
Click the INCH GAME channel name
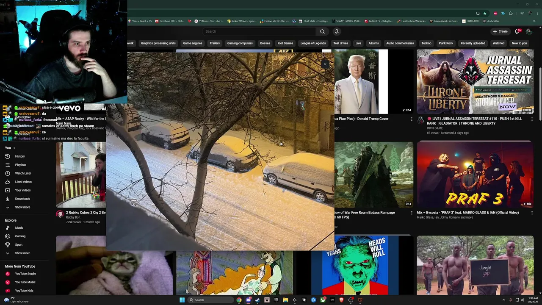(435, 128)
